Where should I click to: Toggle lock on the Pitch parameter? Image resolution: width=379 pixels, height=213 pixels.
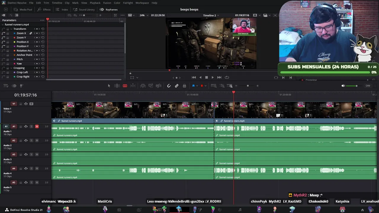(8, 59)
